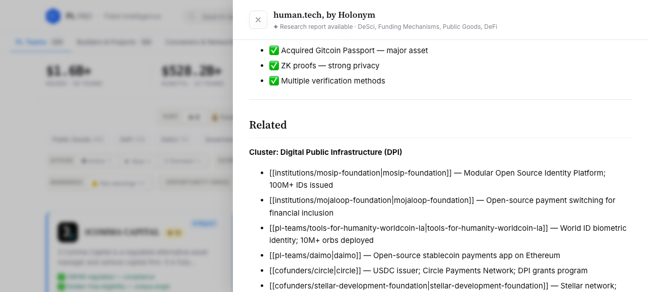The image size is (648, 292).
Task: Click the green checkmark beside Multiple verification methods
Action: 274,81
